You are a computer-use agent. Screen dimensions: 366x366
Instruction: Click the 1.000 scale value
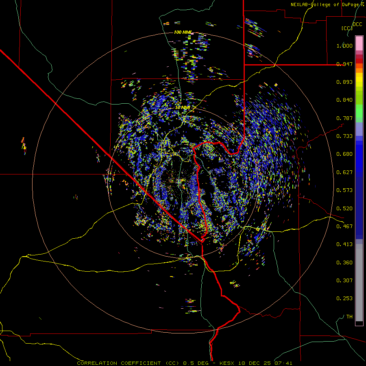344,46
